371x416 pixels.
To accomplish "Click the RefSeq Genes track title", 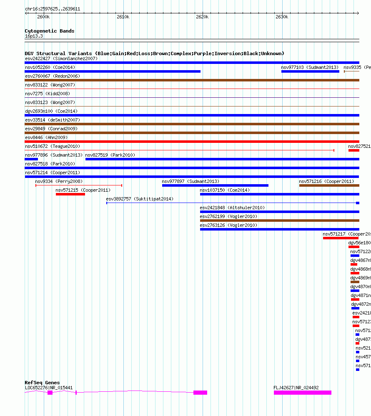I will tap(42, 383).
